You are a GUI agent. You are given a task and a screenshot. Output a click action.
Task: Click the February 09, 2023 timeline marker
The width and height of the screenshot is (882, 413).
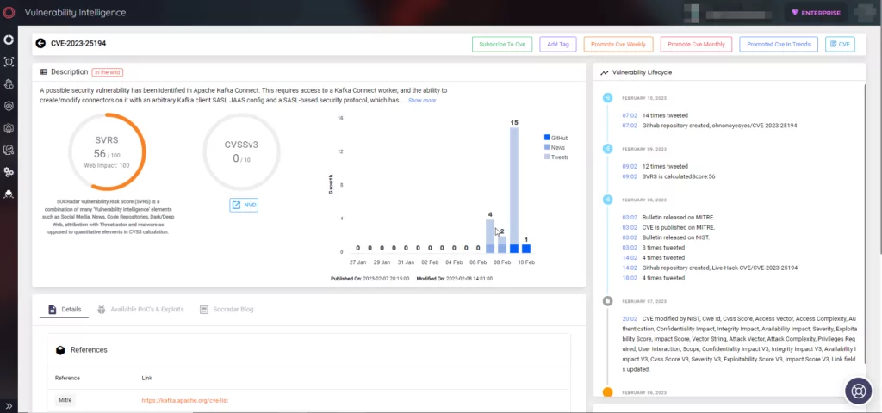pos(607,149)
